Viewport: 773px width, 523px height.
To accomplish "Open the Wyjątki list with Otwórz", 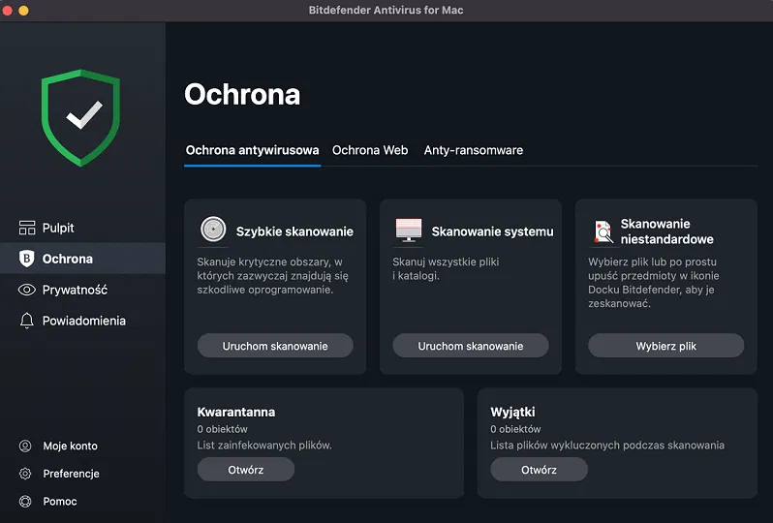I will (539, 470).
